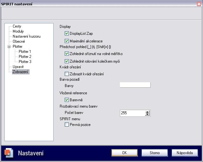Click the 'Předchozí pohled' section label
Screen dimensions: 203x162
tap(85, 47)
